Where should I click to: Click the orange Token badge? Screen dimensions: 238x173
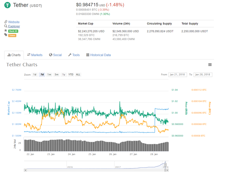(12, 36)
